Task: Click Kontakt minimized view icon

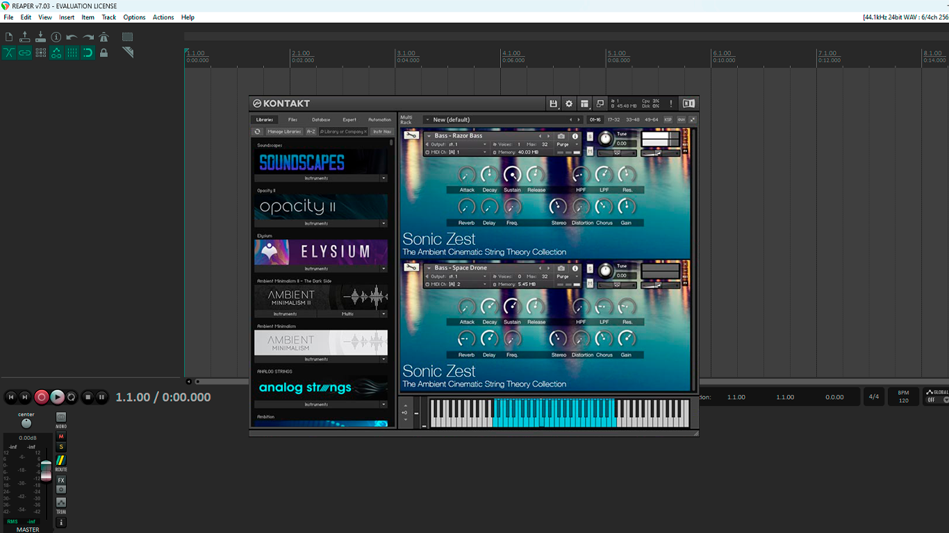Action: pos(600,103)
